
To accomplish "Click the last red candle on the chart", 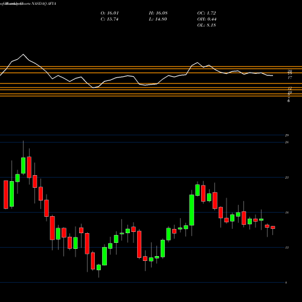I will [x=273, y=228].
